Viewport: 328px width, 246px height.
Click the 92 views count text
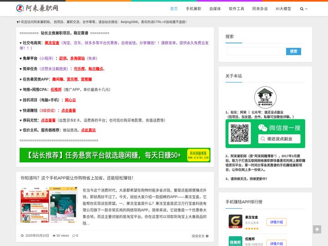(62, 236)
